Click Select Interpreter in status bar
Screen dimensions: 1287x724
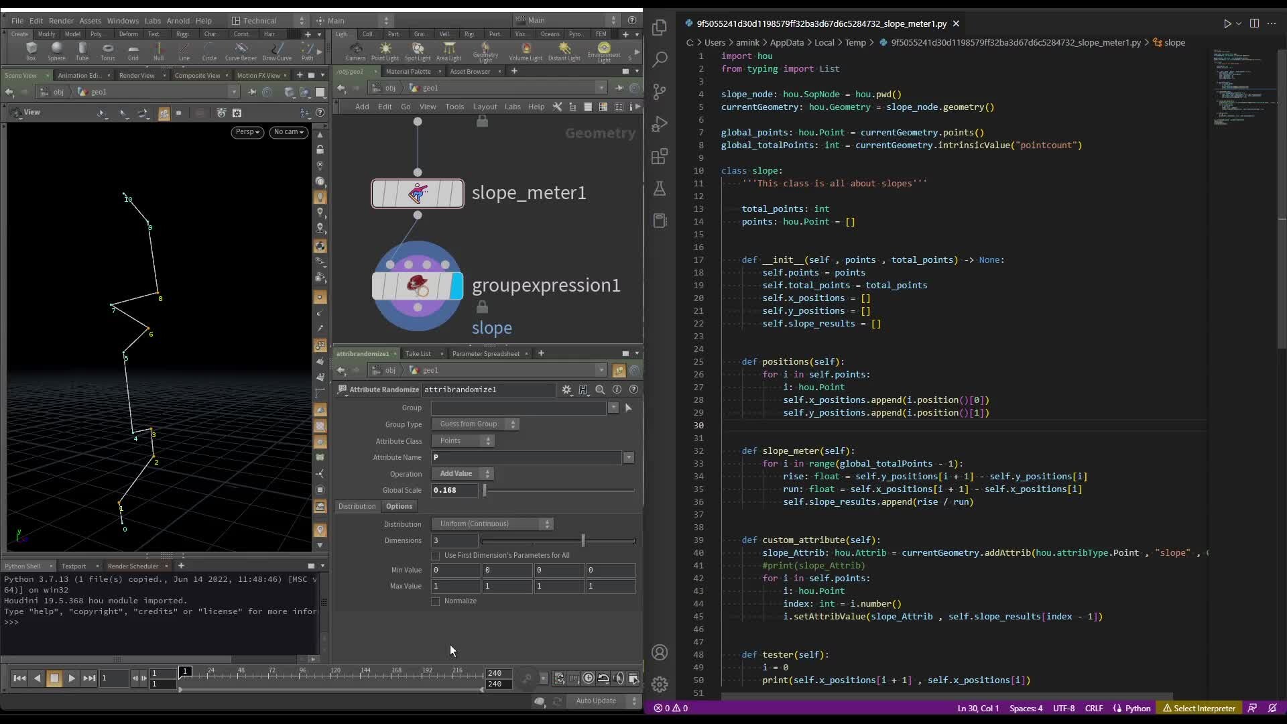[1199, 709]
